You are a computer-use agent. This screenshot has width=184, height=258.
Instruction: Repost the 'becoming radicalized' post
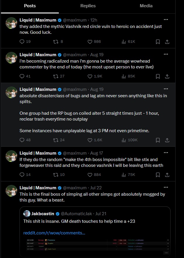click(x=59, y=76)
